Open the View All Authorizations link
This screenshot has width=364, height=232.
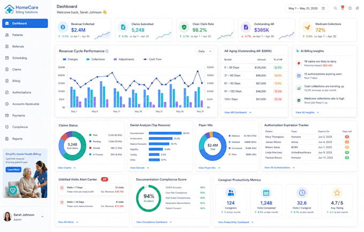pyautogui.click(x=279, y=167)
